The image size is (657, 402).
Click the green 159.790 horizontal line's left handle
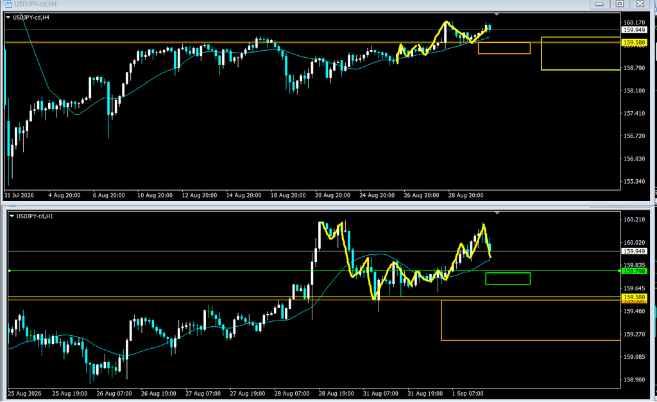(x=9, y=271)
